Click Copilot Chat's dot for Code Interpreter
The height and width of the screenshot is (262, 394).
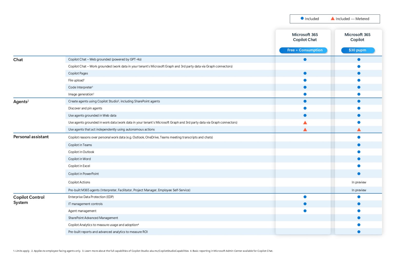coord(305,88)
